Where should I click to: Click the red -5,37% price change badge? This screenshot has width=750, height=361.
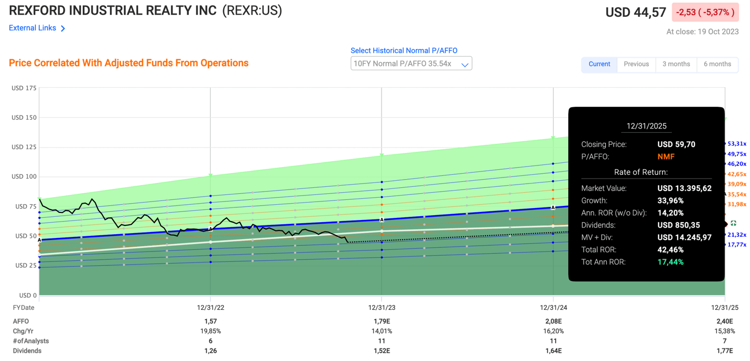coord(705,12)
